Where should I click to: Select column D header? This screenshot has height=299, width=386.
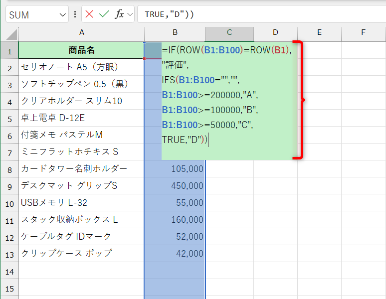275,32
